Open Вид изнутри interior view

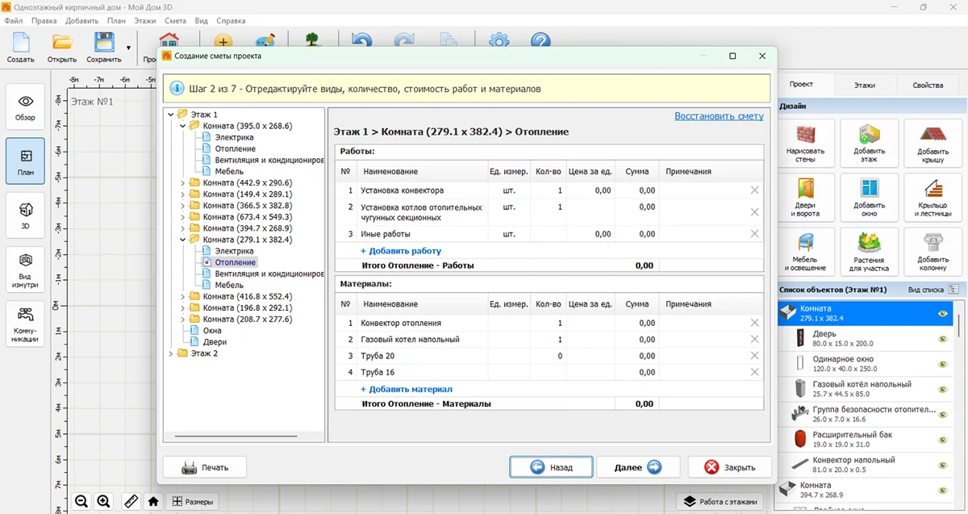point(26,270)
